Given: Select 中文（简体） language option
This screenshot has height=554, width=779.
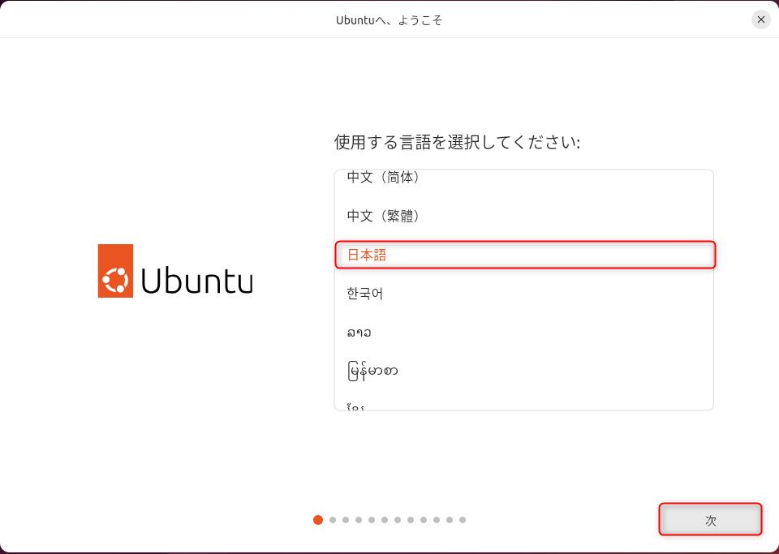Looking at the screenshot, I should click(524, 178).
